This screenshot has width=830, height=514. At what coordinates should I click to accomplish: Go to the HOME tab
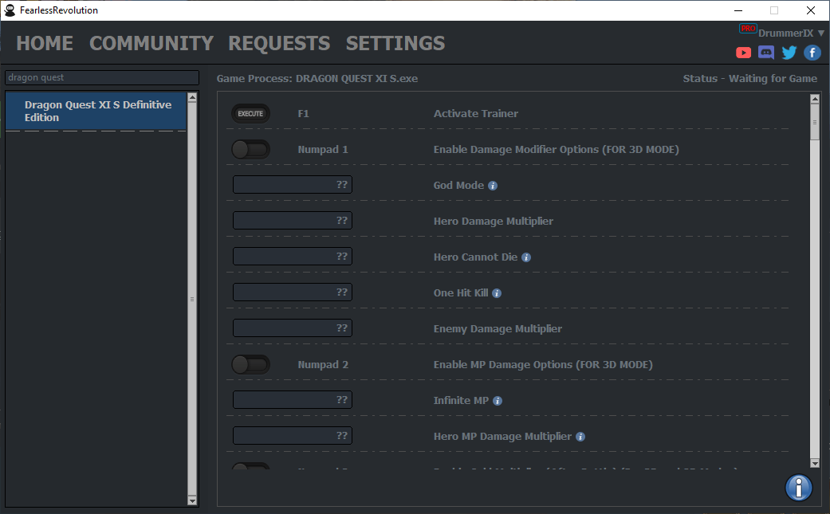coord(45,43)
